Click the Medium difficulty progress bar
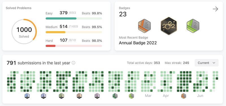The width and height of the screenshot is (226, 106). click(74, 32)
